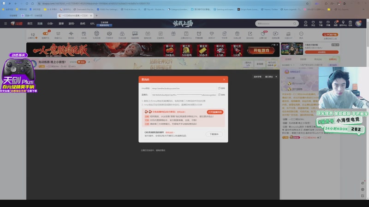The width and height of the screenshot is (369, 207).
Task: Open the 关注 heart icon in header
Action: pyautogui.click(x=313, y=23)
